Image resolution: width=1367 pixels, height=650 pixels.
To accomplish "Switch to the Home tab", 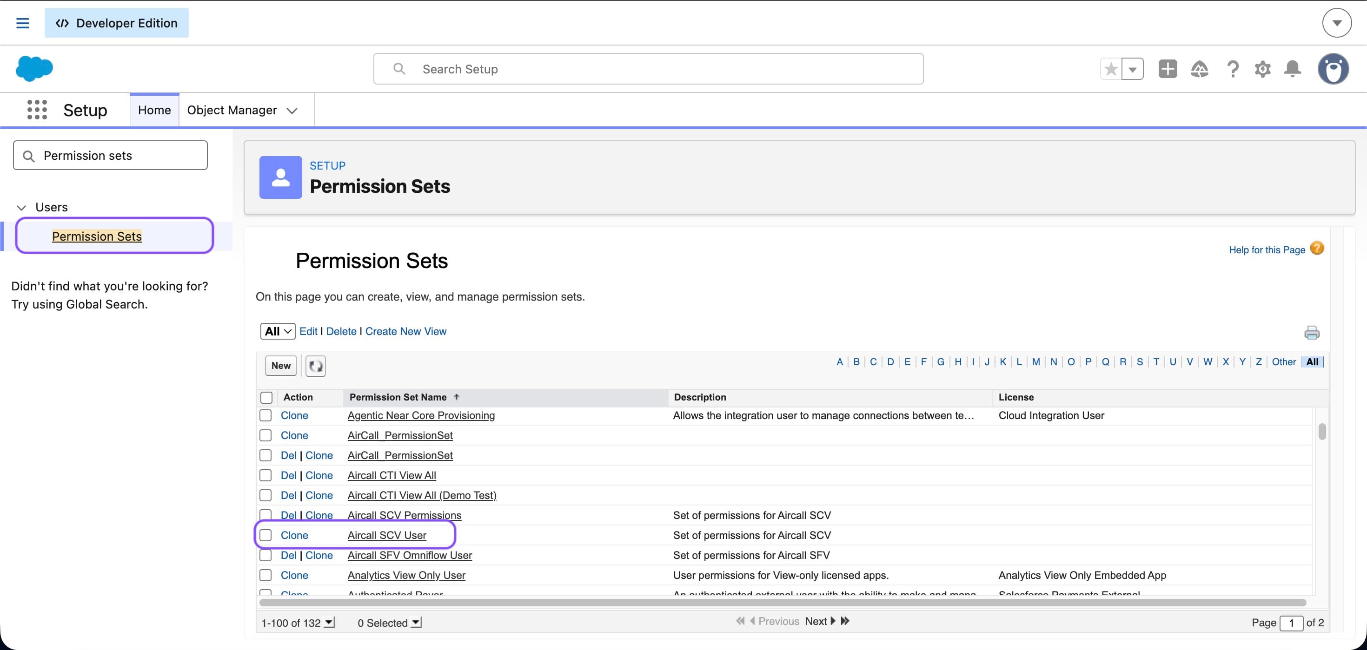I will pyautogui.click(x=154, y=110).
